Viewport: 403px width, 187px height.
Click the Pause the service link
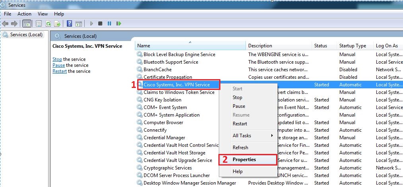coord(58,65)
